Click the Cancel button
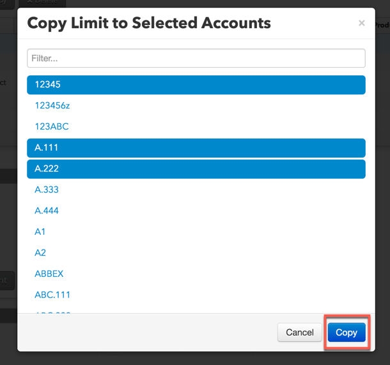The height and width of the screenshot is (365, 390). (299, 332)
